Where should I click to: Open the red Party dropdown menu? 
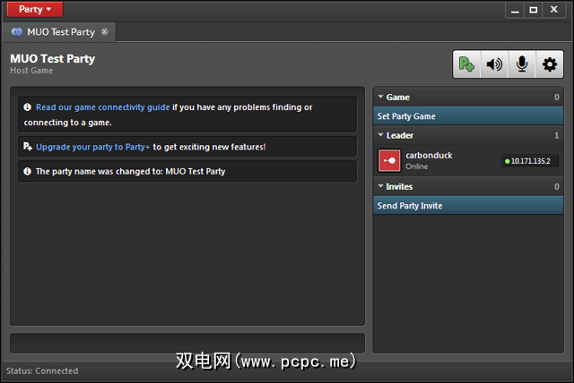pyautogui.click(x=35, y=9)
